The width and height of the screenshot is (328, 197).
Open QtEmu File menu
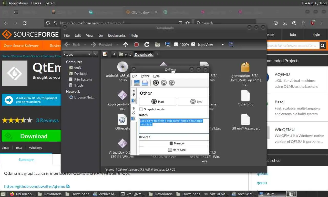coord(135,76)
